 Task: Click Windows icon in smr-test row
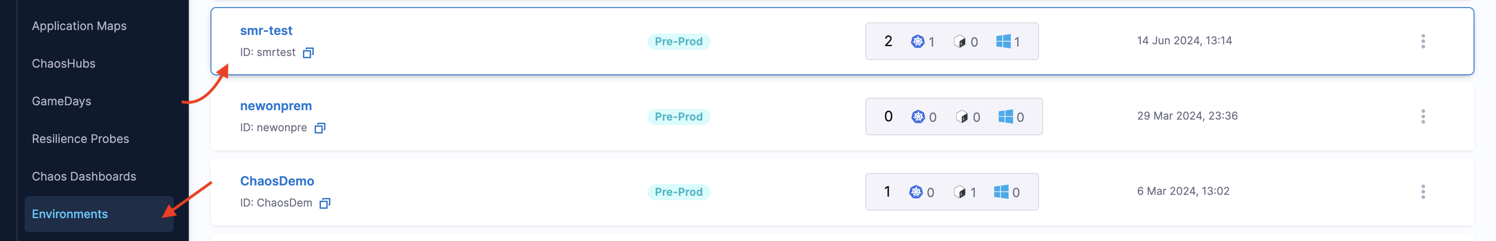tap(1003, 41)
